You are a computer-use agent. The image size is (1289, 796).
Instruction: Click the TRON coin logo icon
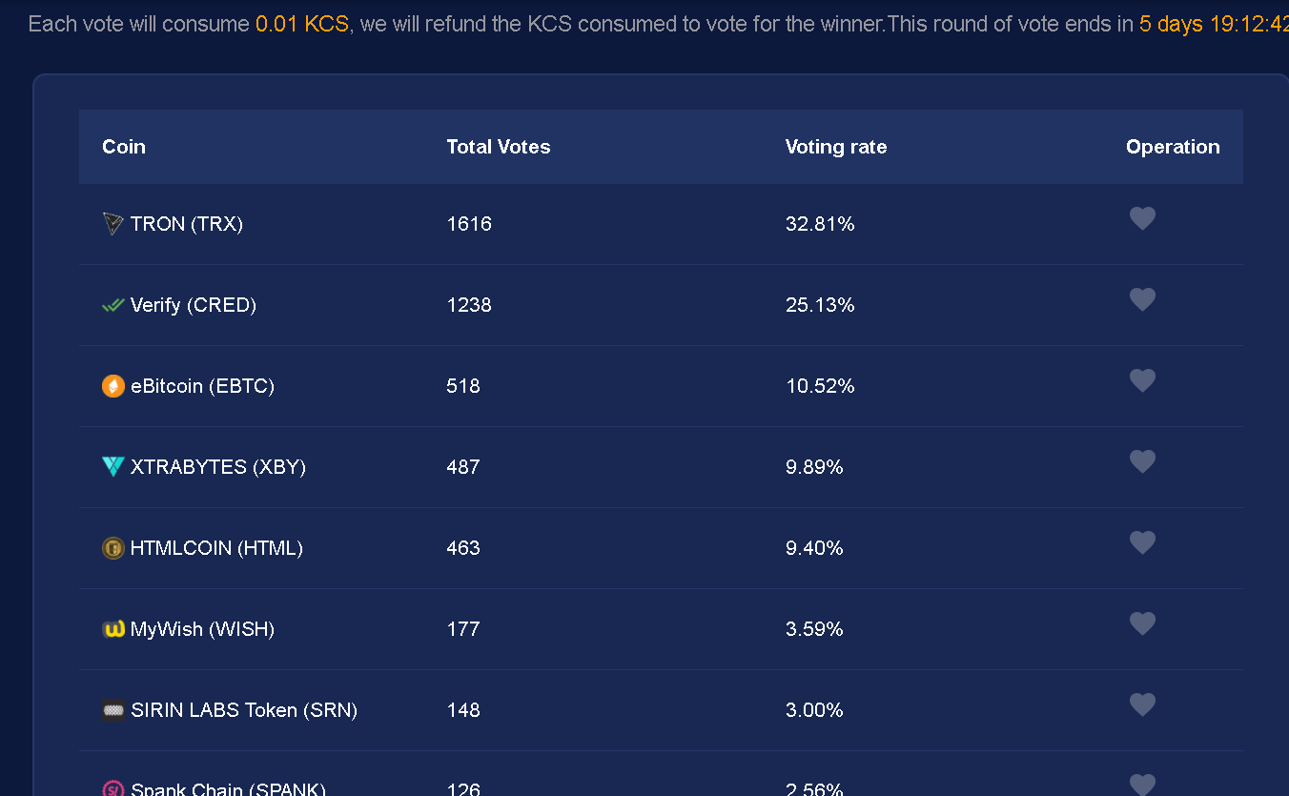(113, 224)
